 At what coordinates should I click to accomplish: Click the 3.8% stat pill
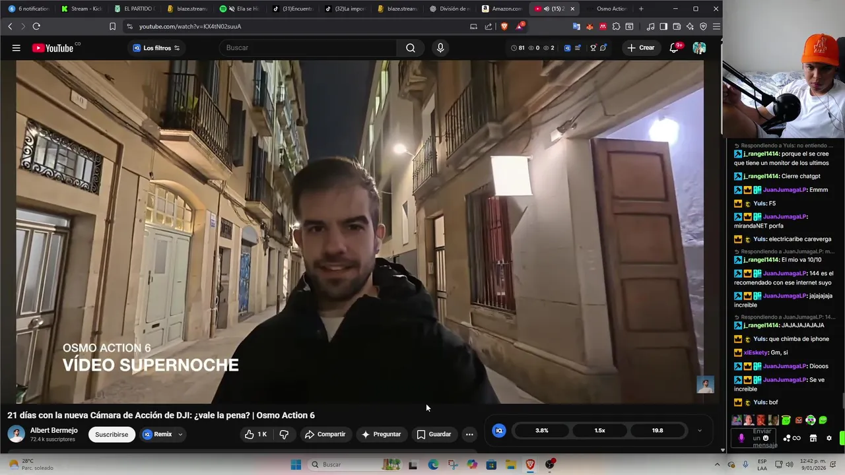click(541, 430)
